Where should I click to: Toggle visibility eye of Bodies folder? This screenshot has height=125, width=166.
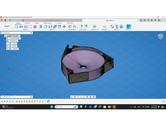(x=8, y=46)
